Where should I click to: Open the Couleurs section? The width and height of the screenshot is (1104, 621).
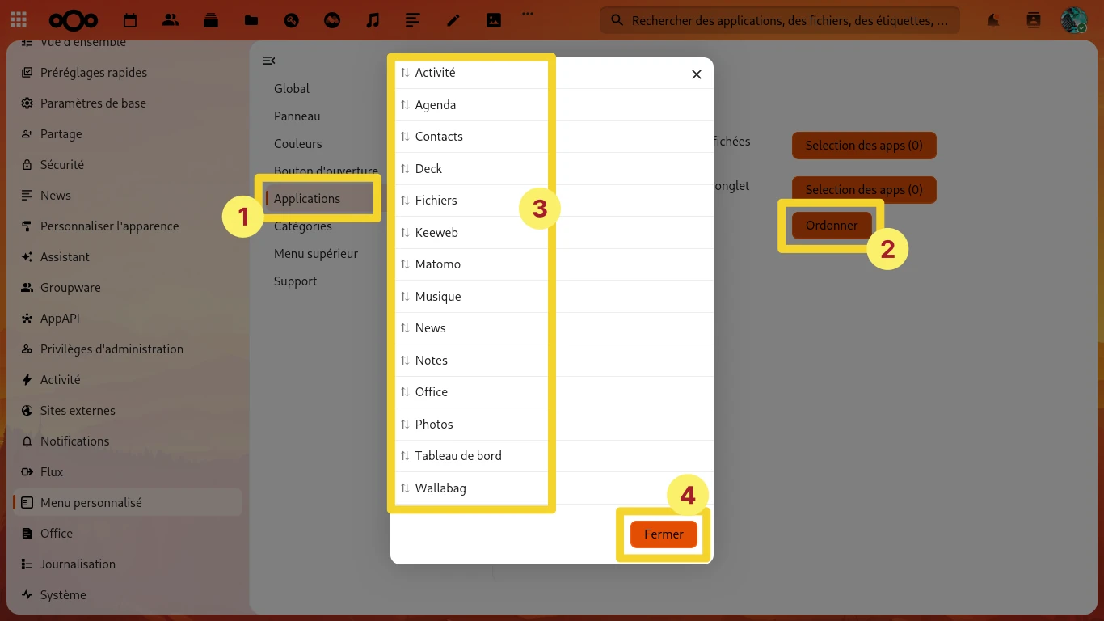298,144
